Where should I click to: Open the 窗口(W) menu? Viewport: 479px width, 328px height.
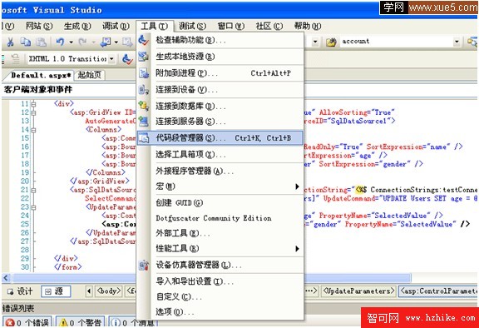[x=230, y=27]
